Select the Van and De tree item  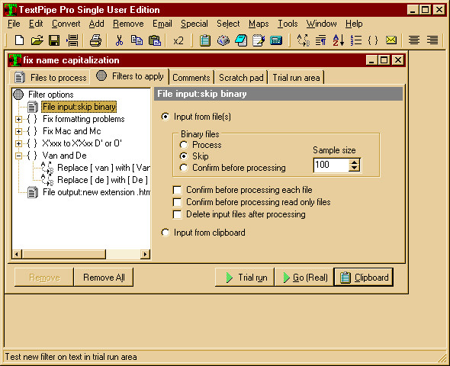click(65, 156)
